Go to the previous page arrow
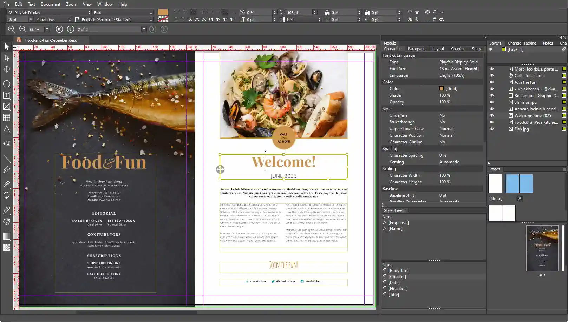The width and height of the screenshot is (568, 322). click(71, 29)
